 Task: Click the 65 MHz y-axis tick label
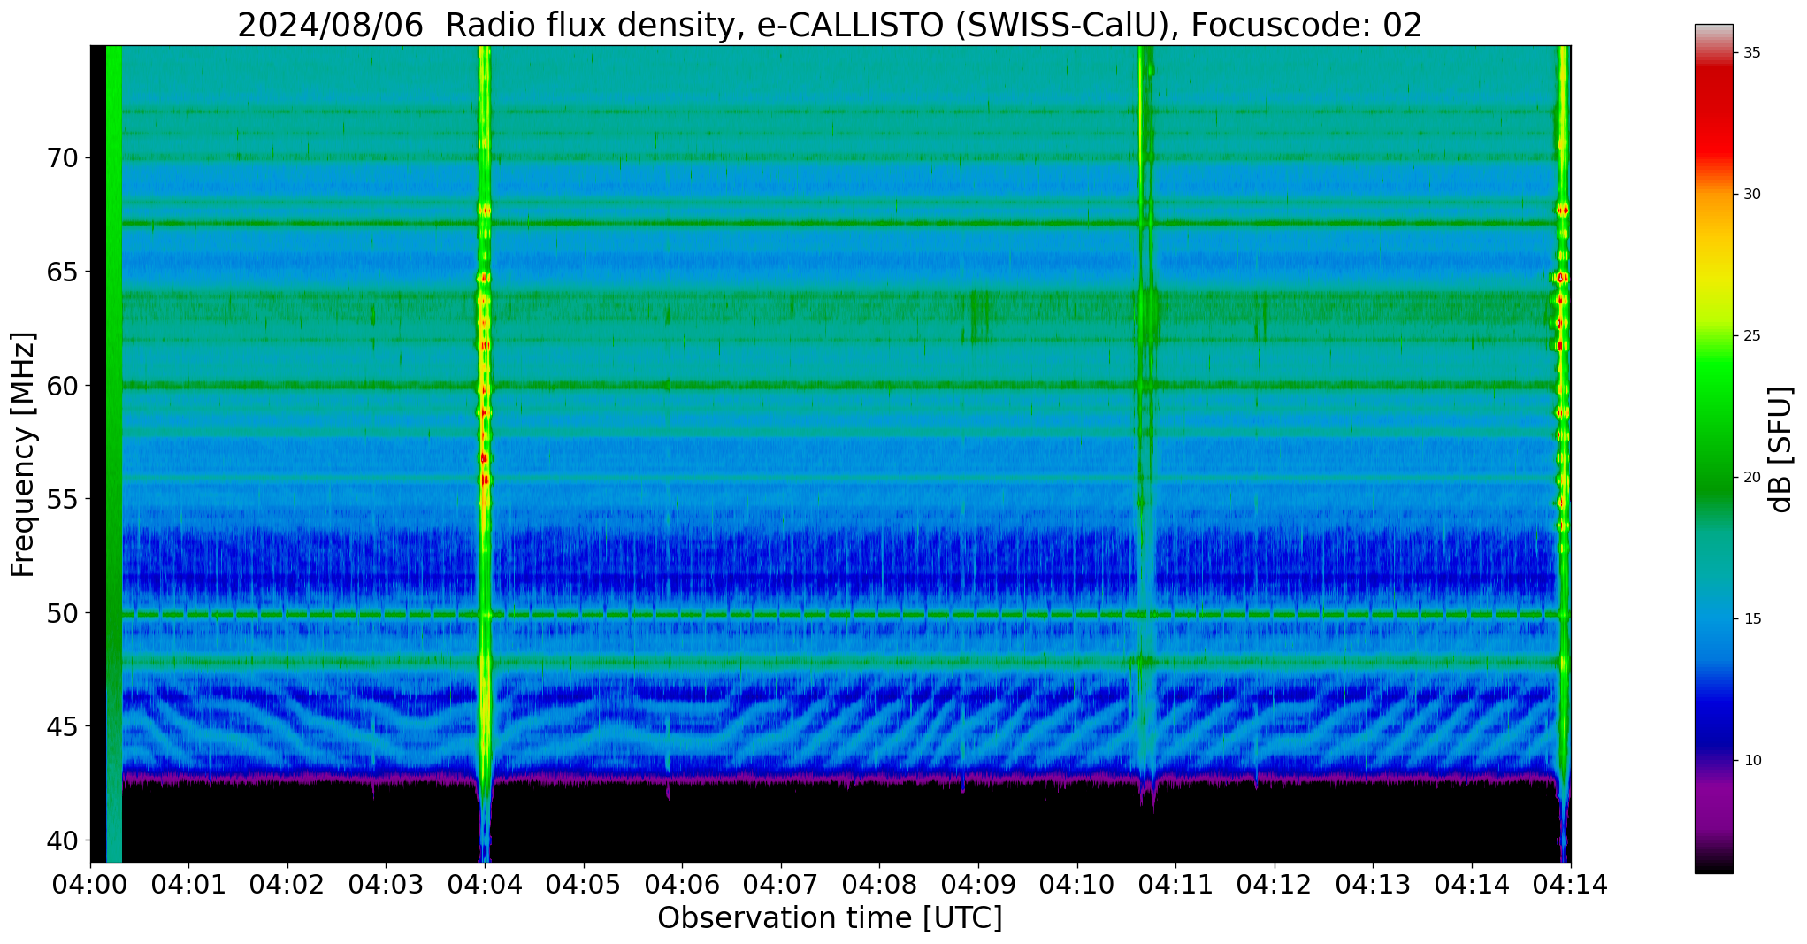point(62,272)
